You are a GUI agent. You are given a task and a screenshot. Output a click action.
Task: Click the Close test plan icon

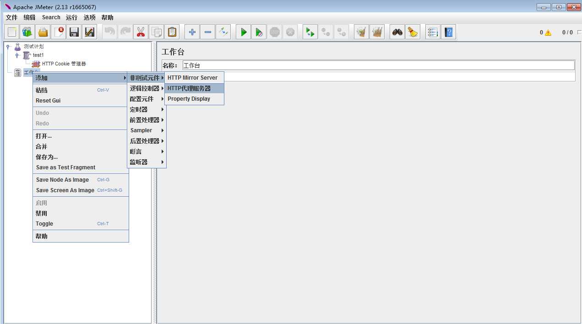(x=59, y=32)
